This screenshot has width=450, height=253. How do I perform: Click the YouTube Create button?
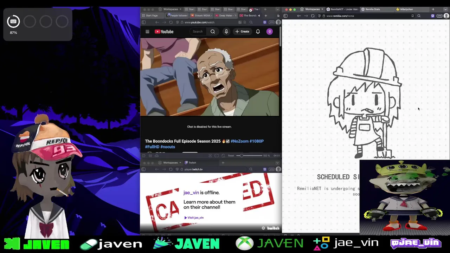coord(242,32)
